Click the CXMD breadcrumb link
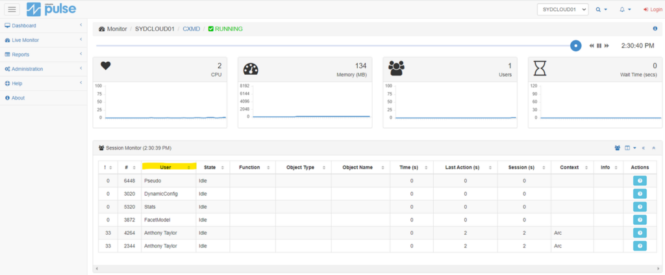 [x=191, y=29]
